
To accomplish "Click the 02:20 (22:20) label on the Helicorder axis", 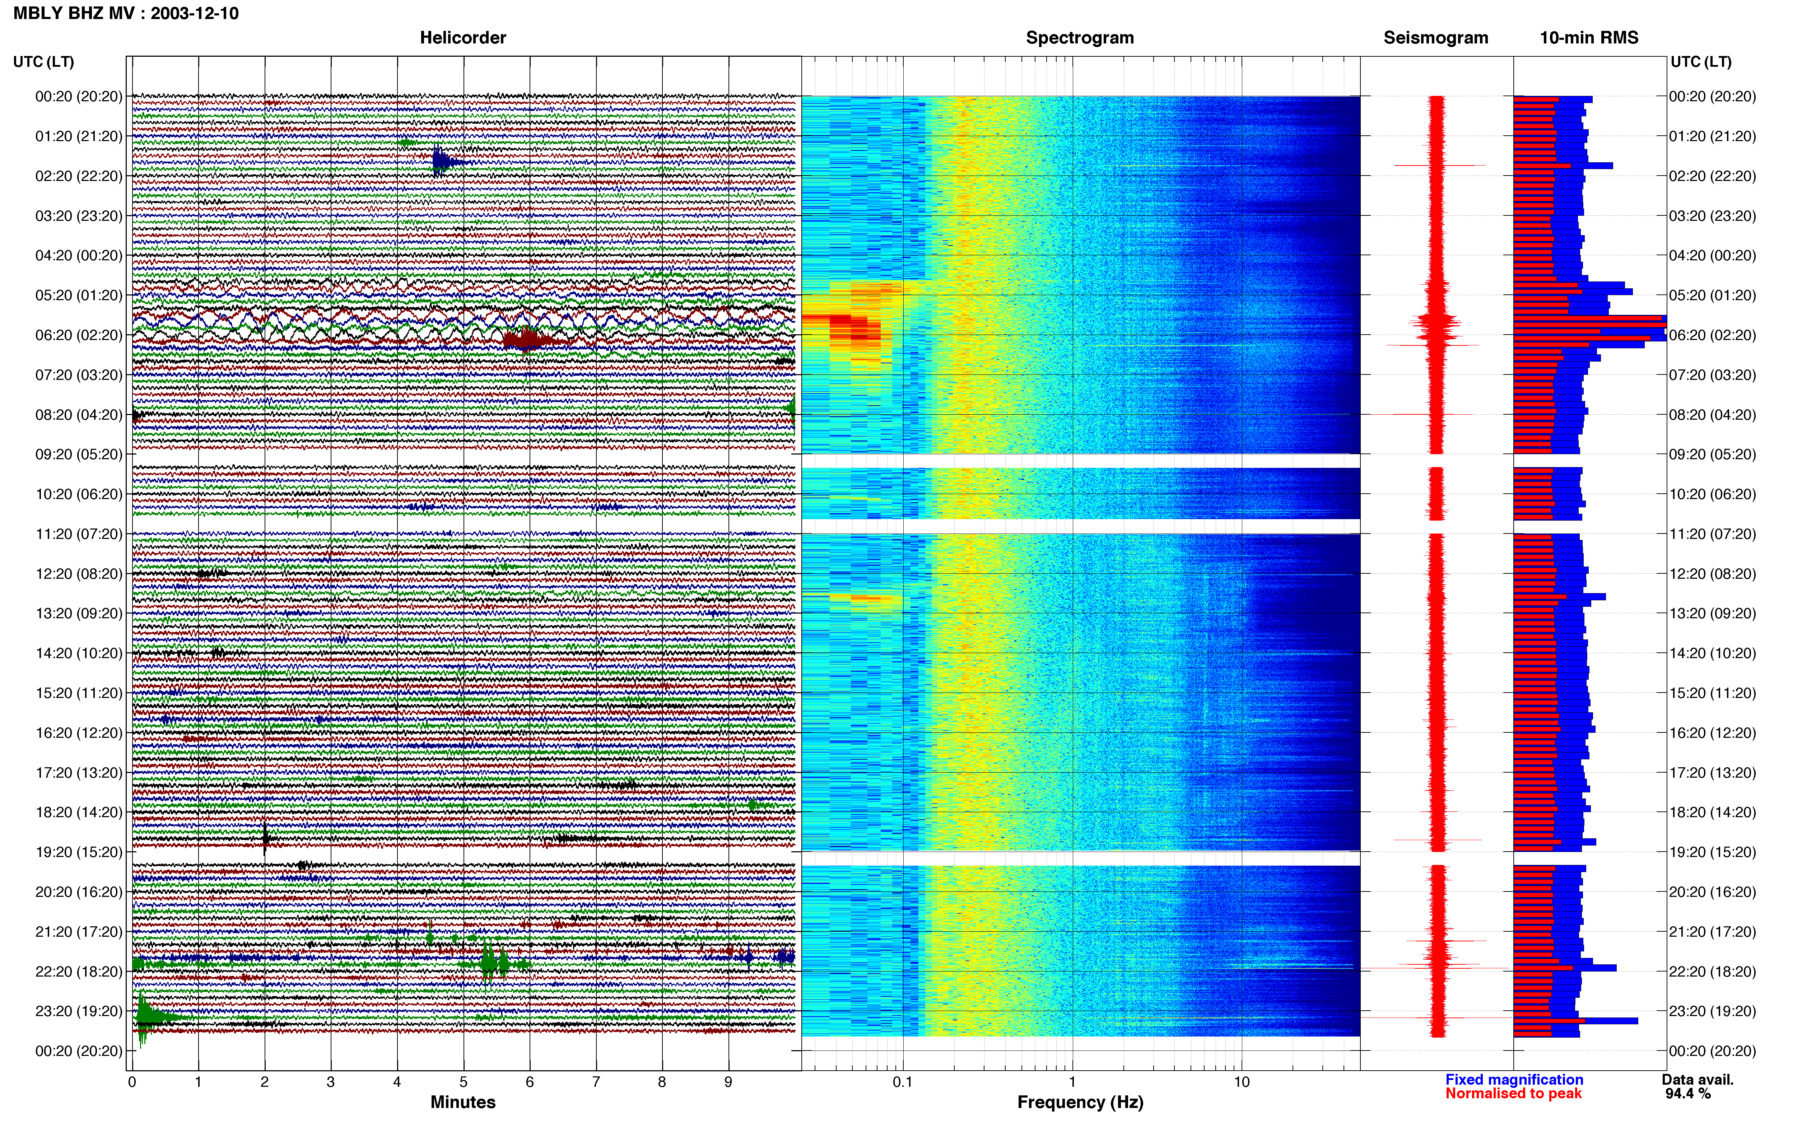I will 79,176.
